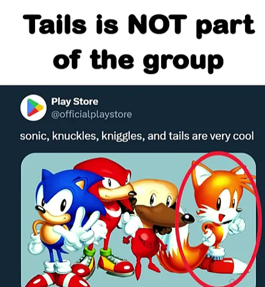Click Sonic's face in the image
Image resolution: width=265 pixels, height=287 pixels.
(x=54, y=204)
